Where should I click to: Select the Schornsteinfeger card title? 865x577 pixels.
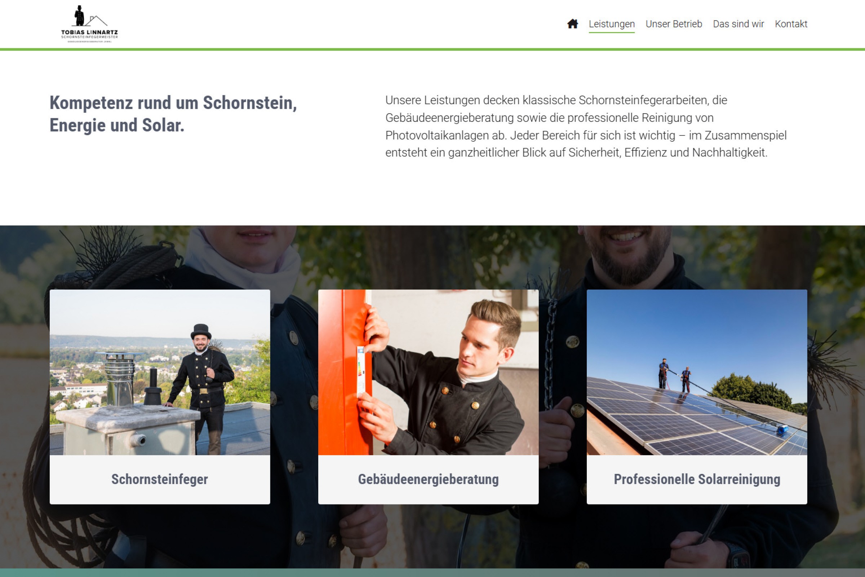pyautogui.click(x=160, y=479)
